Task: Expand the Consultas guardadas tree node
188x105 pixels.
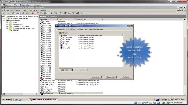Action: (x=4, y=18)
